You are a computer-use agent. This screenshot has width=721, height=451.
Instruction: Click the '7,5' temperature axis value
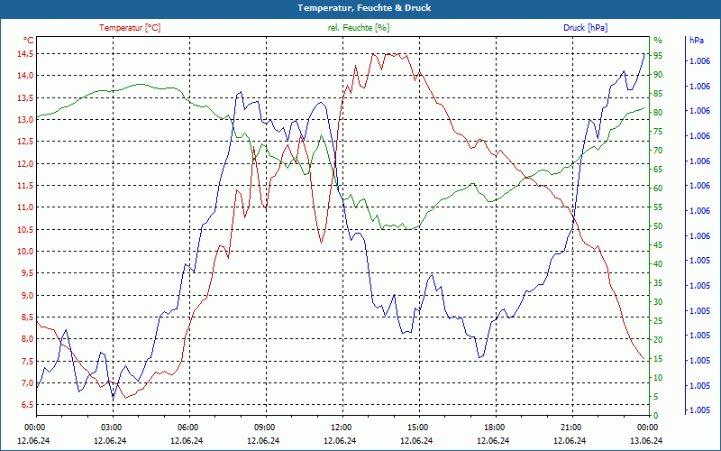(27, 361)
